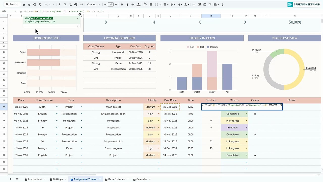
Task: Open Priority dropdown for Math project
Action: pos(159,107)
